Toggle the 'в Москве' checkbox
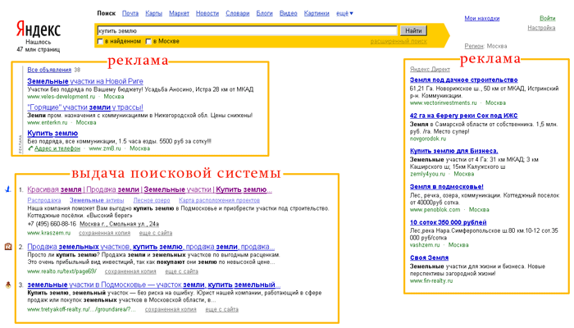 coord(148,41)
